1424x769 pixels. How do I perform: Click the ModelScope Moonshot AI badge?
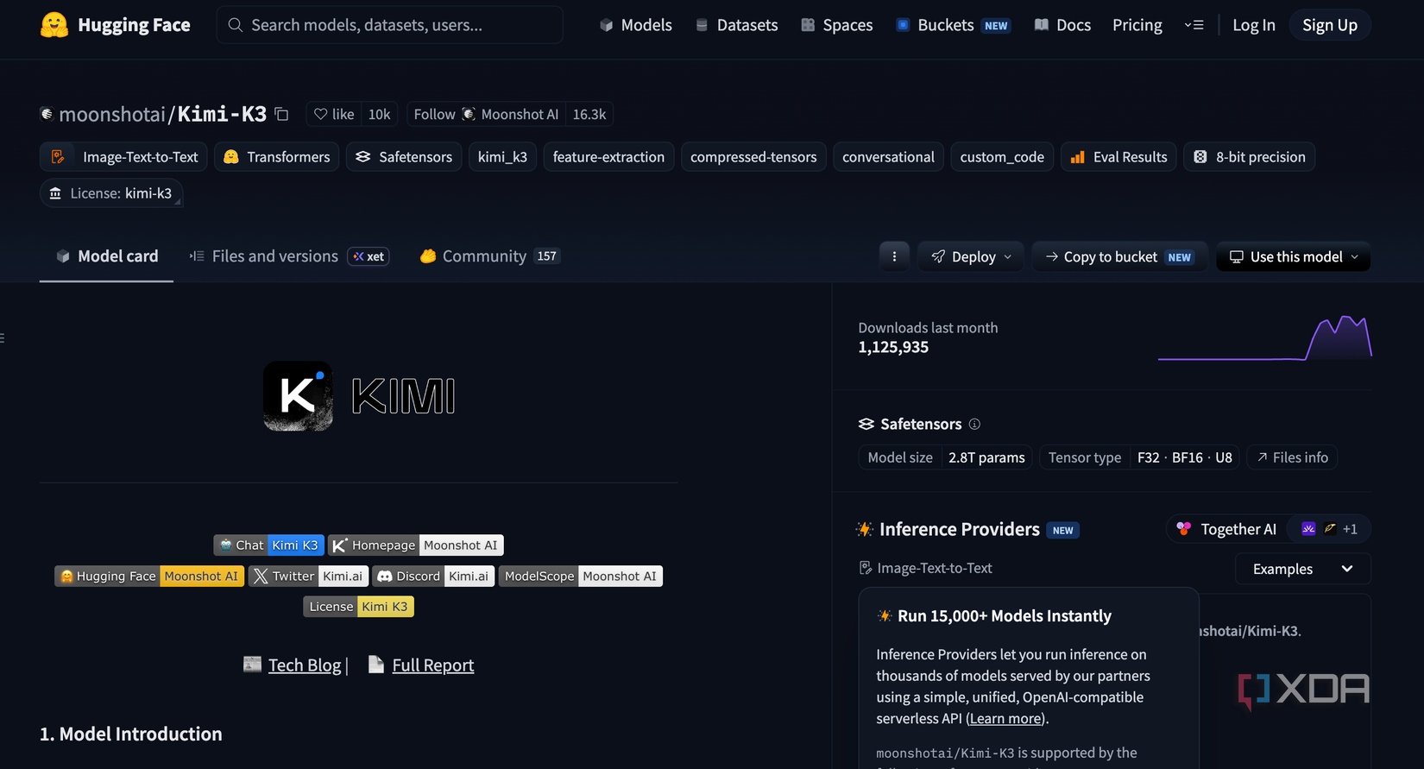click(581, 576)
